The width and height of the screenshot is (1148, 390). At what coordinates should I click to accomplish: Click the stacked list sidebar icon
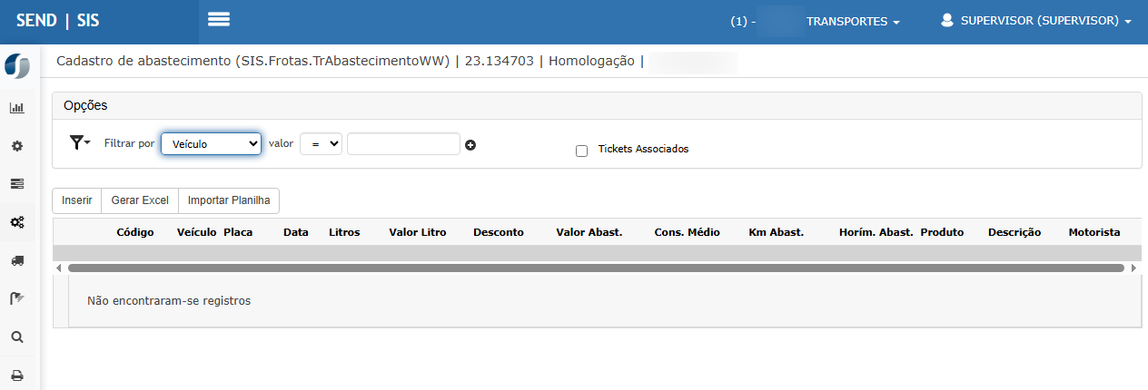[16, 184]
